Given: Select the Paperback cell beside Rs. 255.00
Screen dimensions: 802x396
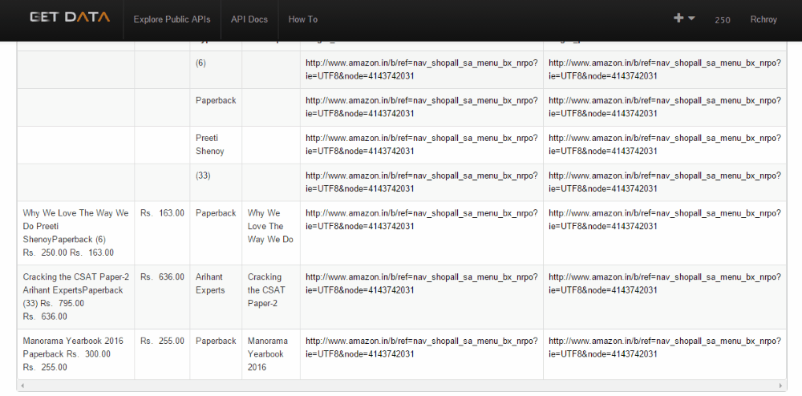Looking at the screenshot, I should [x=216, y=354].
